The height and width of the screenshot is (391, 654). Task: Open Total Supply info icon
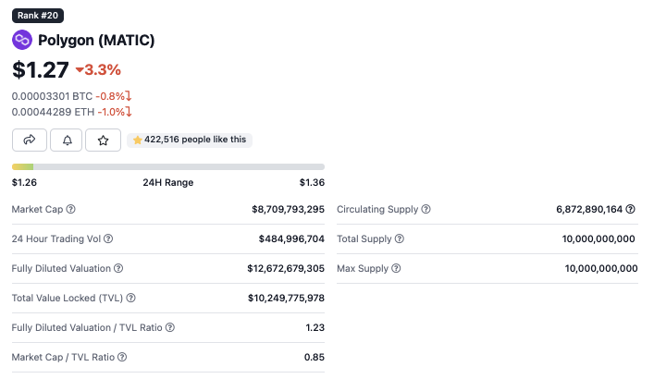coord(400,238)
